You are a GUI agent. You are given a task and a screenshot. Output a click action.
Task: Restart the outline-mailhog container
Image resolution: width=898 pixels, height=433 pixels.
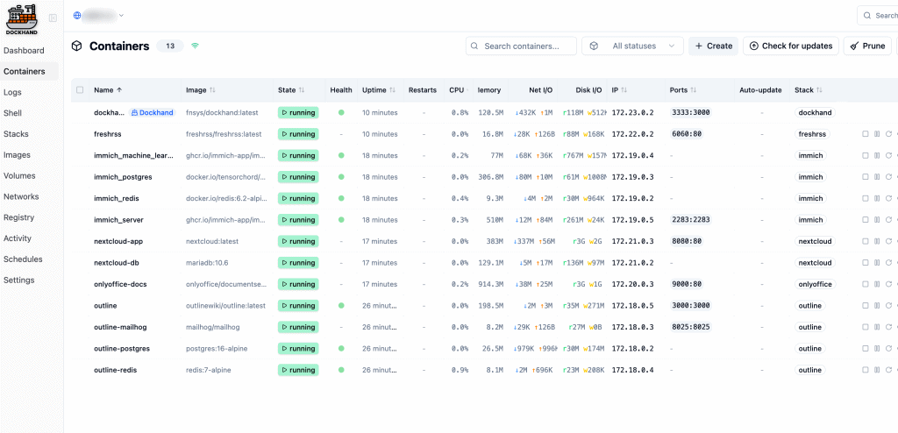click(888, 327)
